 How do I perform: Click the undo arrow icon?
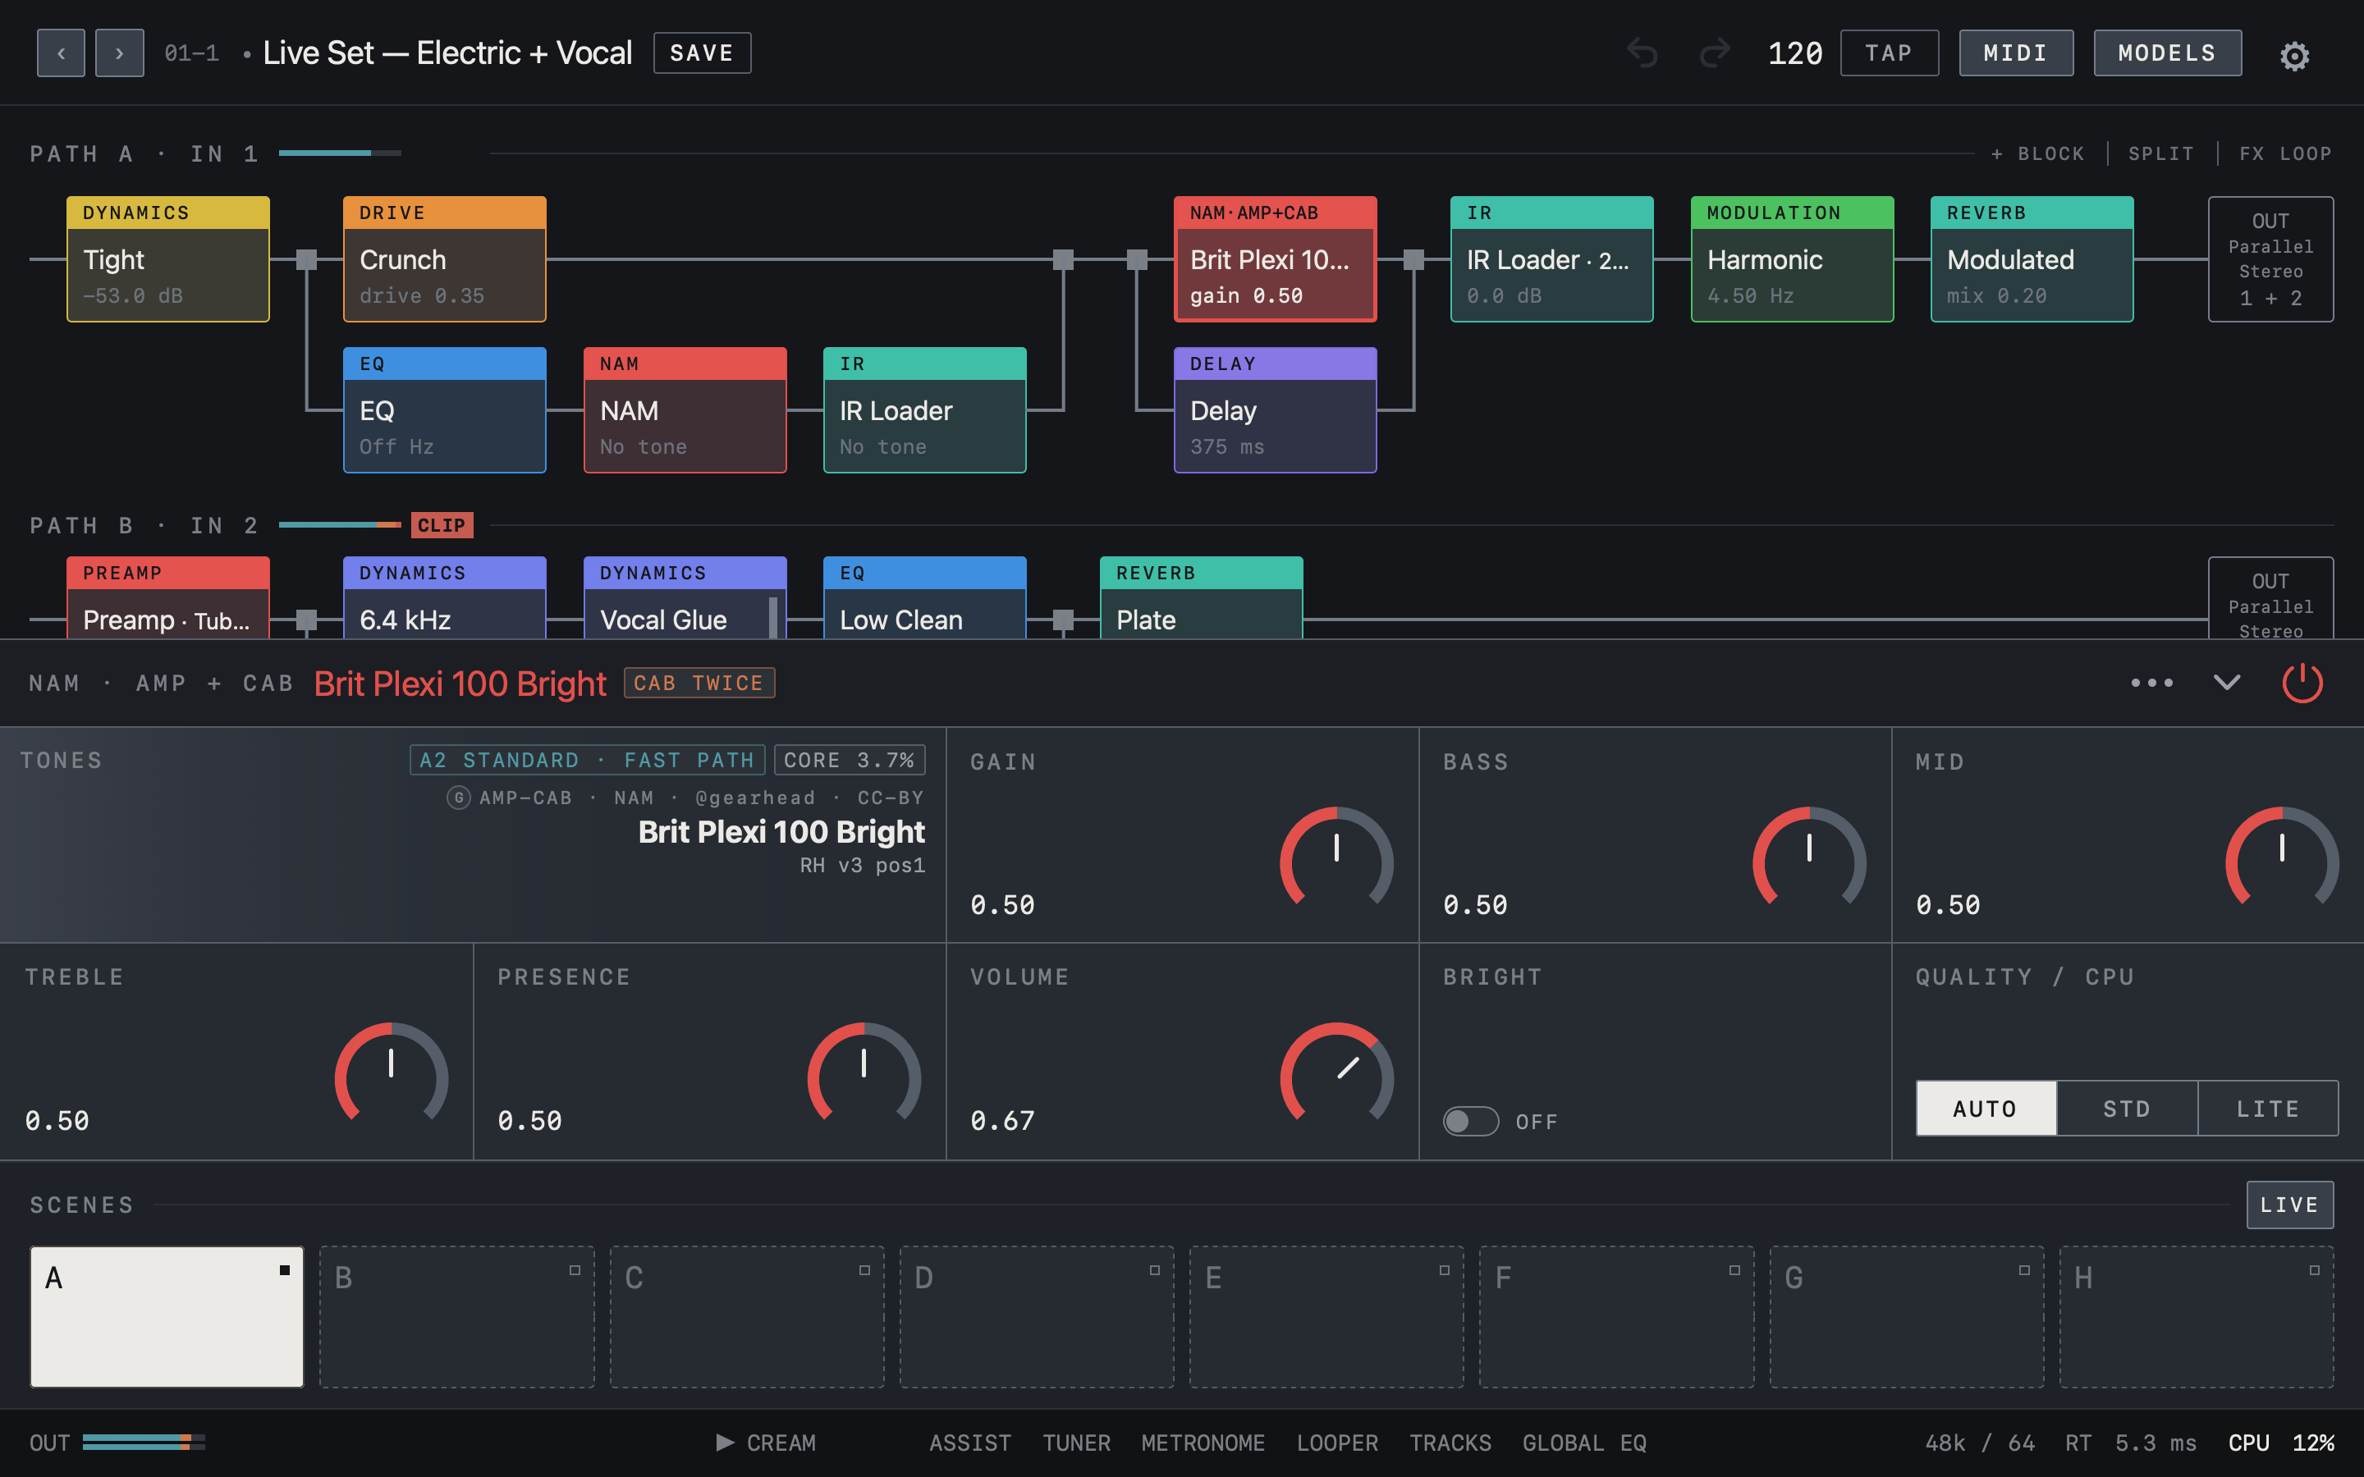coord(1642,53)
